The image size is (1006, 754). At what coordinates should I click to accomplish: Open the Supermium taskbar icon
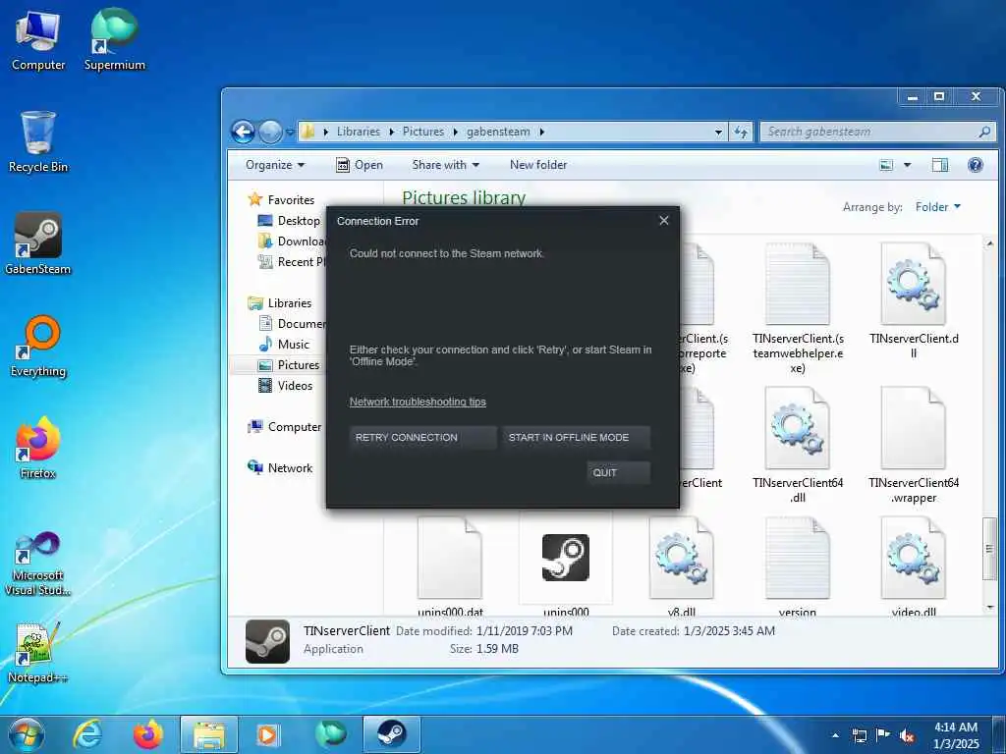point(330,734)
